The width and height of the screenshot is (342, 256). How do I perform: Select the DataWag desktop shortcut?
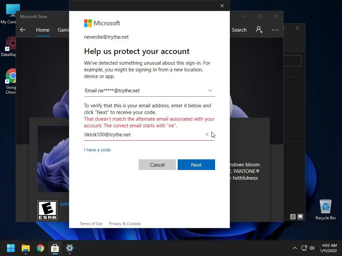coord(8,46)
